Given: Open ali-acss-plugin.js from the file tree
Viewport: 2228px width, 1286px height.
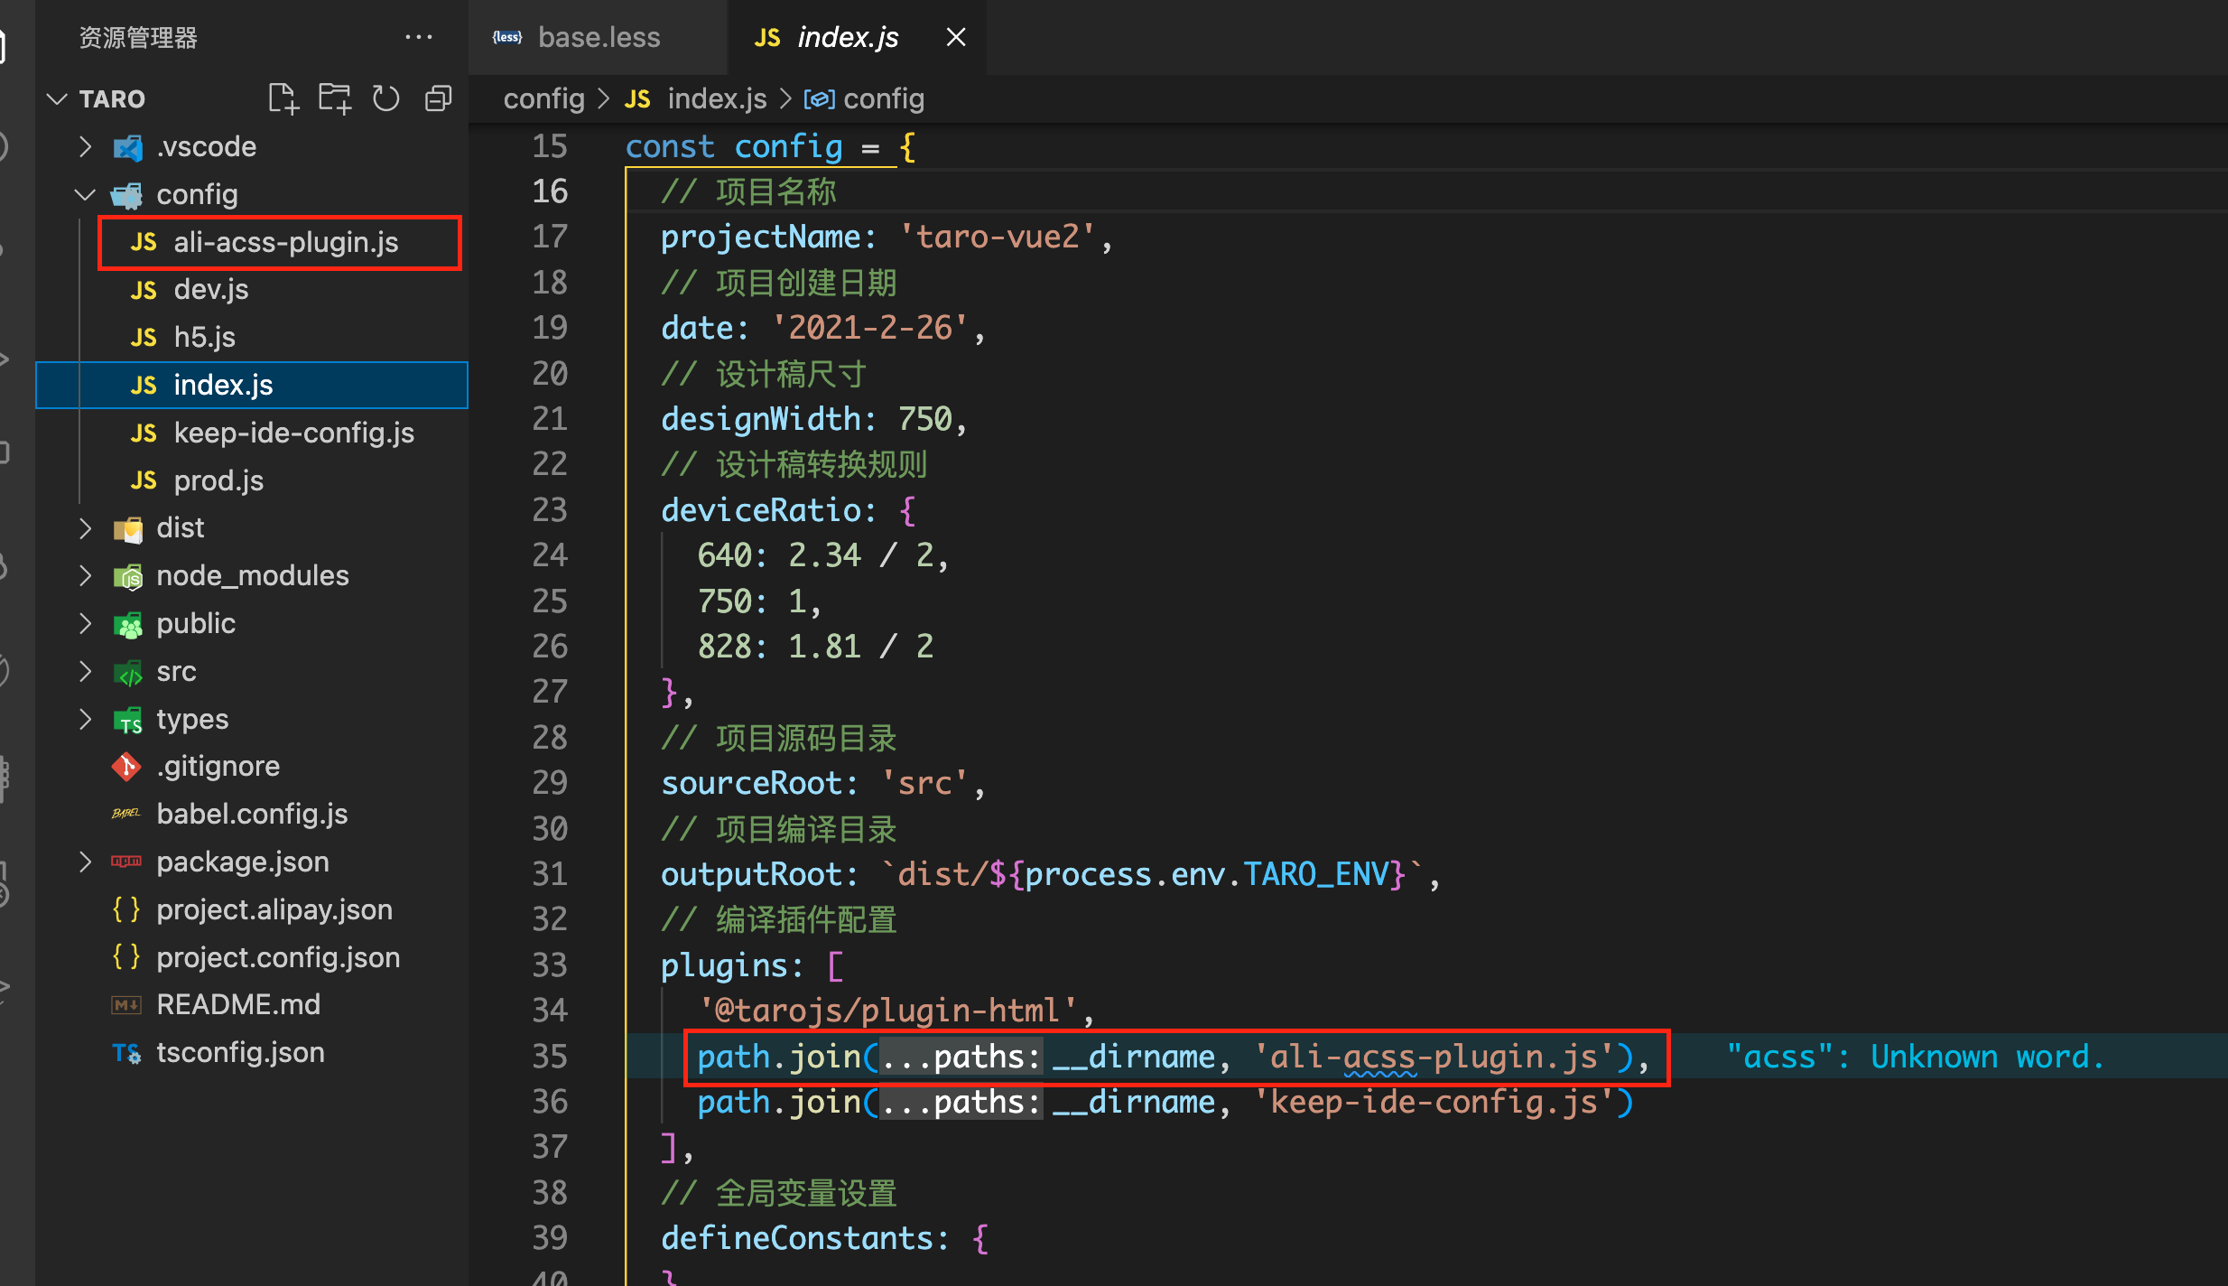Looking at the screenshot, I should click(x=285, y=242).
